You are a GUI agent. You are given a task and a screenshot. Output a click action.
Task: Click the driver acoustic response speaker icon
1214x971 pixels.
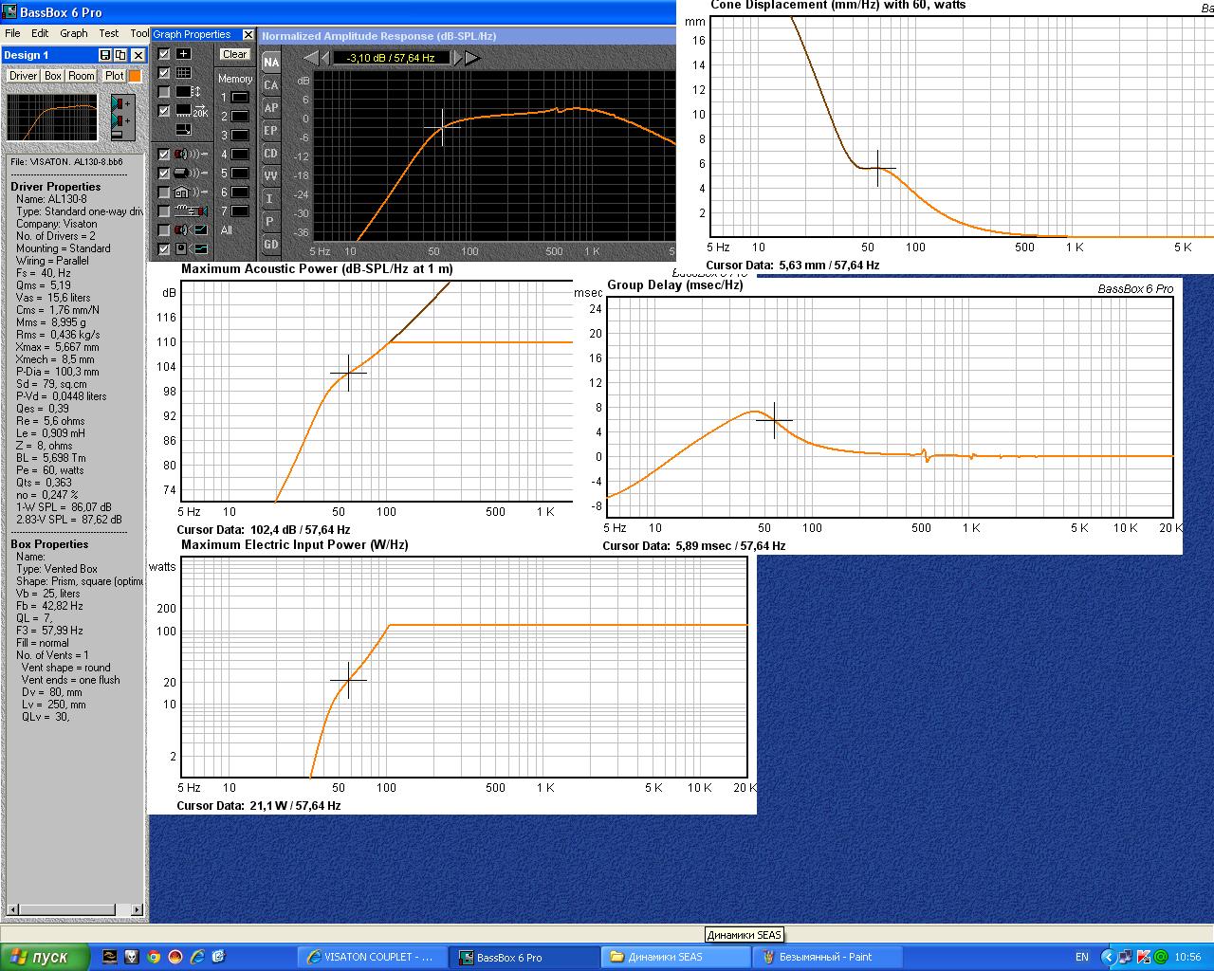[191, 154]
